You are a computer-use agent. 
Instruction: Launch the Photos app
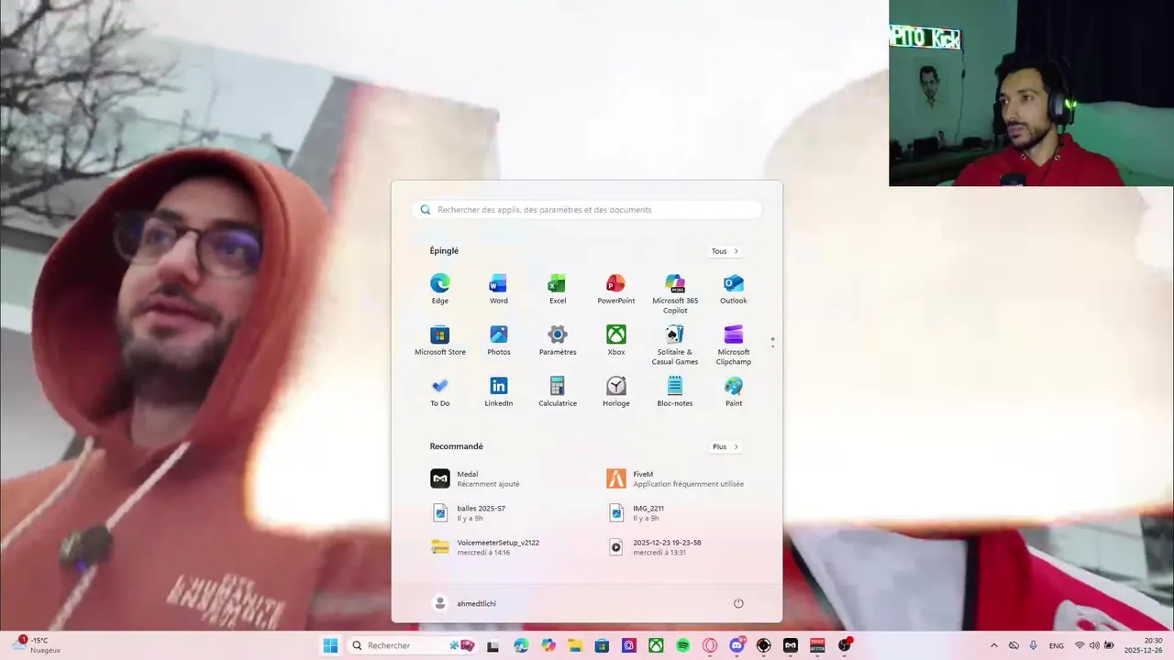pos(499,340)
